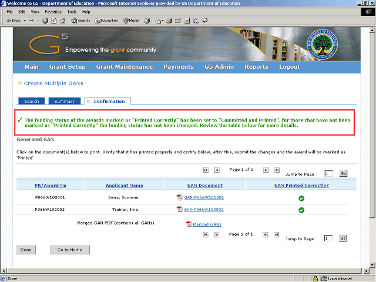The image size is (376, 282).
Task: Click the Discuss toolbar icon
Action: pos(187,21)
